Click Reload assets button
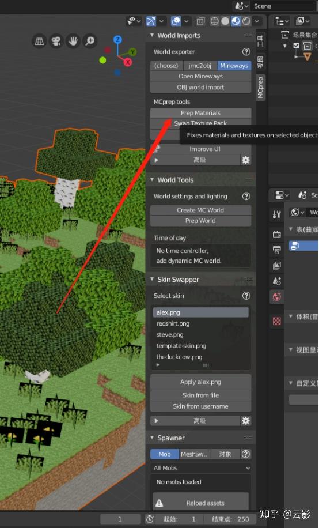The height and width of the screenshot is (528, 319). click(200, 503)
